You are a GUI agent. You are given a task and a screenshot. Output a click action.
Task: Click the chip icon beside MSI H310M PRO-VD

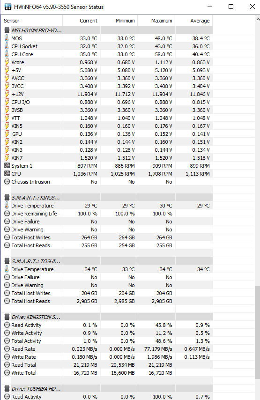[7, 30]
